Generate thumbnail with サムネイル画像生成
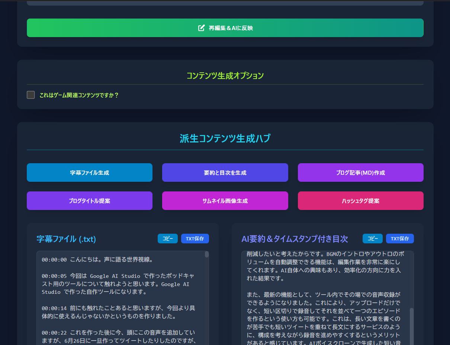Screen dimensions: 450x345 pos(225,201)
